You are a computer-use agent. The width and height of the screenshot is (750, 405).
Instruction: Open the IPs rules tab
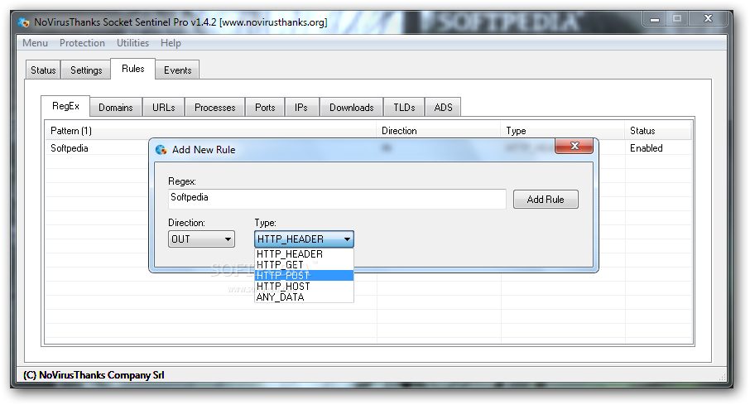click(x=301, y=108)
